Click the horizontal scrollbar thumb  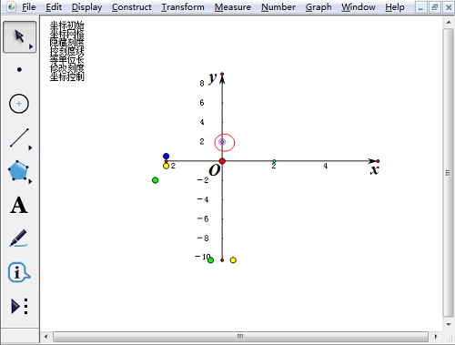pos(240,337)
